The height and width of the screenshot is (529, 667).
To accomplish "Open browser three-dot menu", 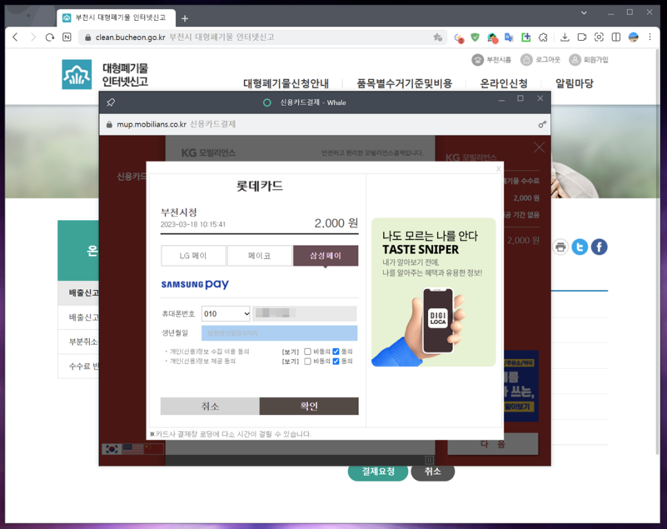I will (x=650, y=37).
